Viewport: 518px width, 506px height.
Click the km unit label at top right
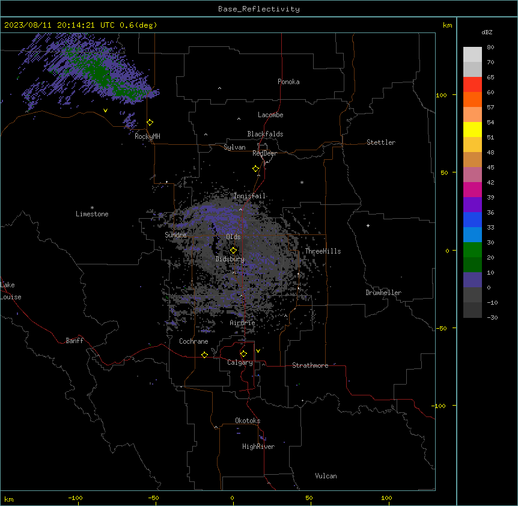447,25
